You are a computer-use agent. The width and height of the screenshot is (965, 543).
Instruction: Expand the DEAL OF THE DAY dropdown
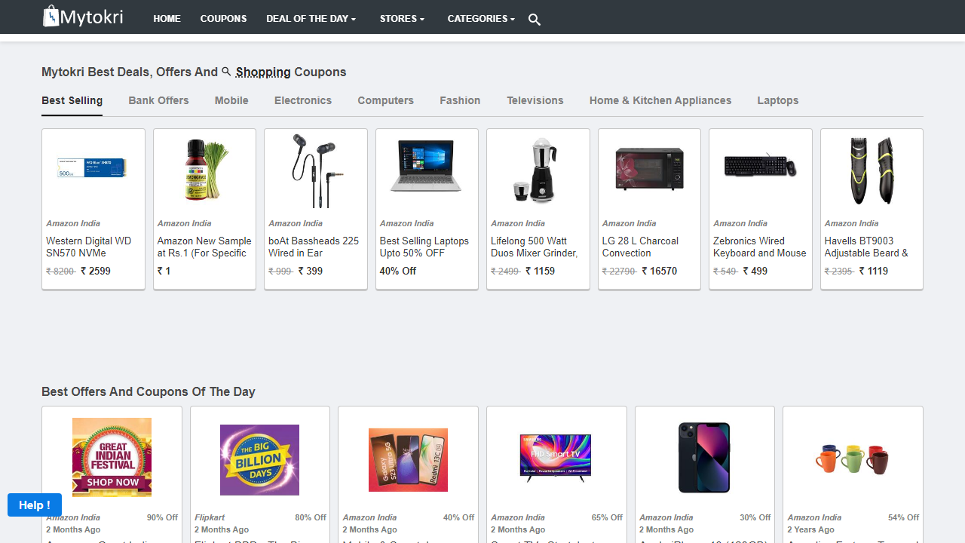coord(311,19)
